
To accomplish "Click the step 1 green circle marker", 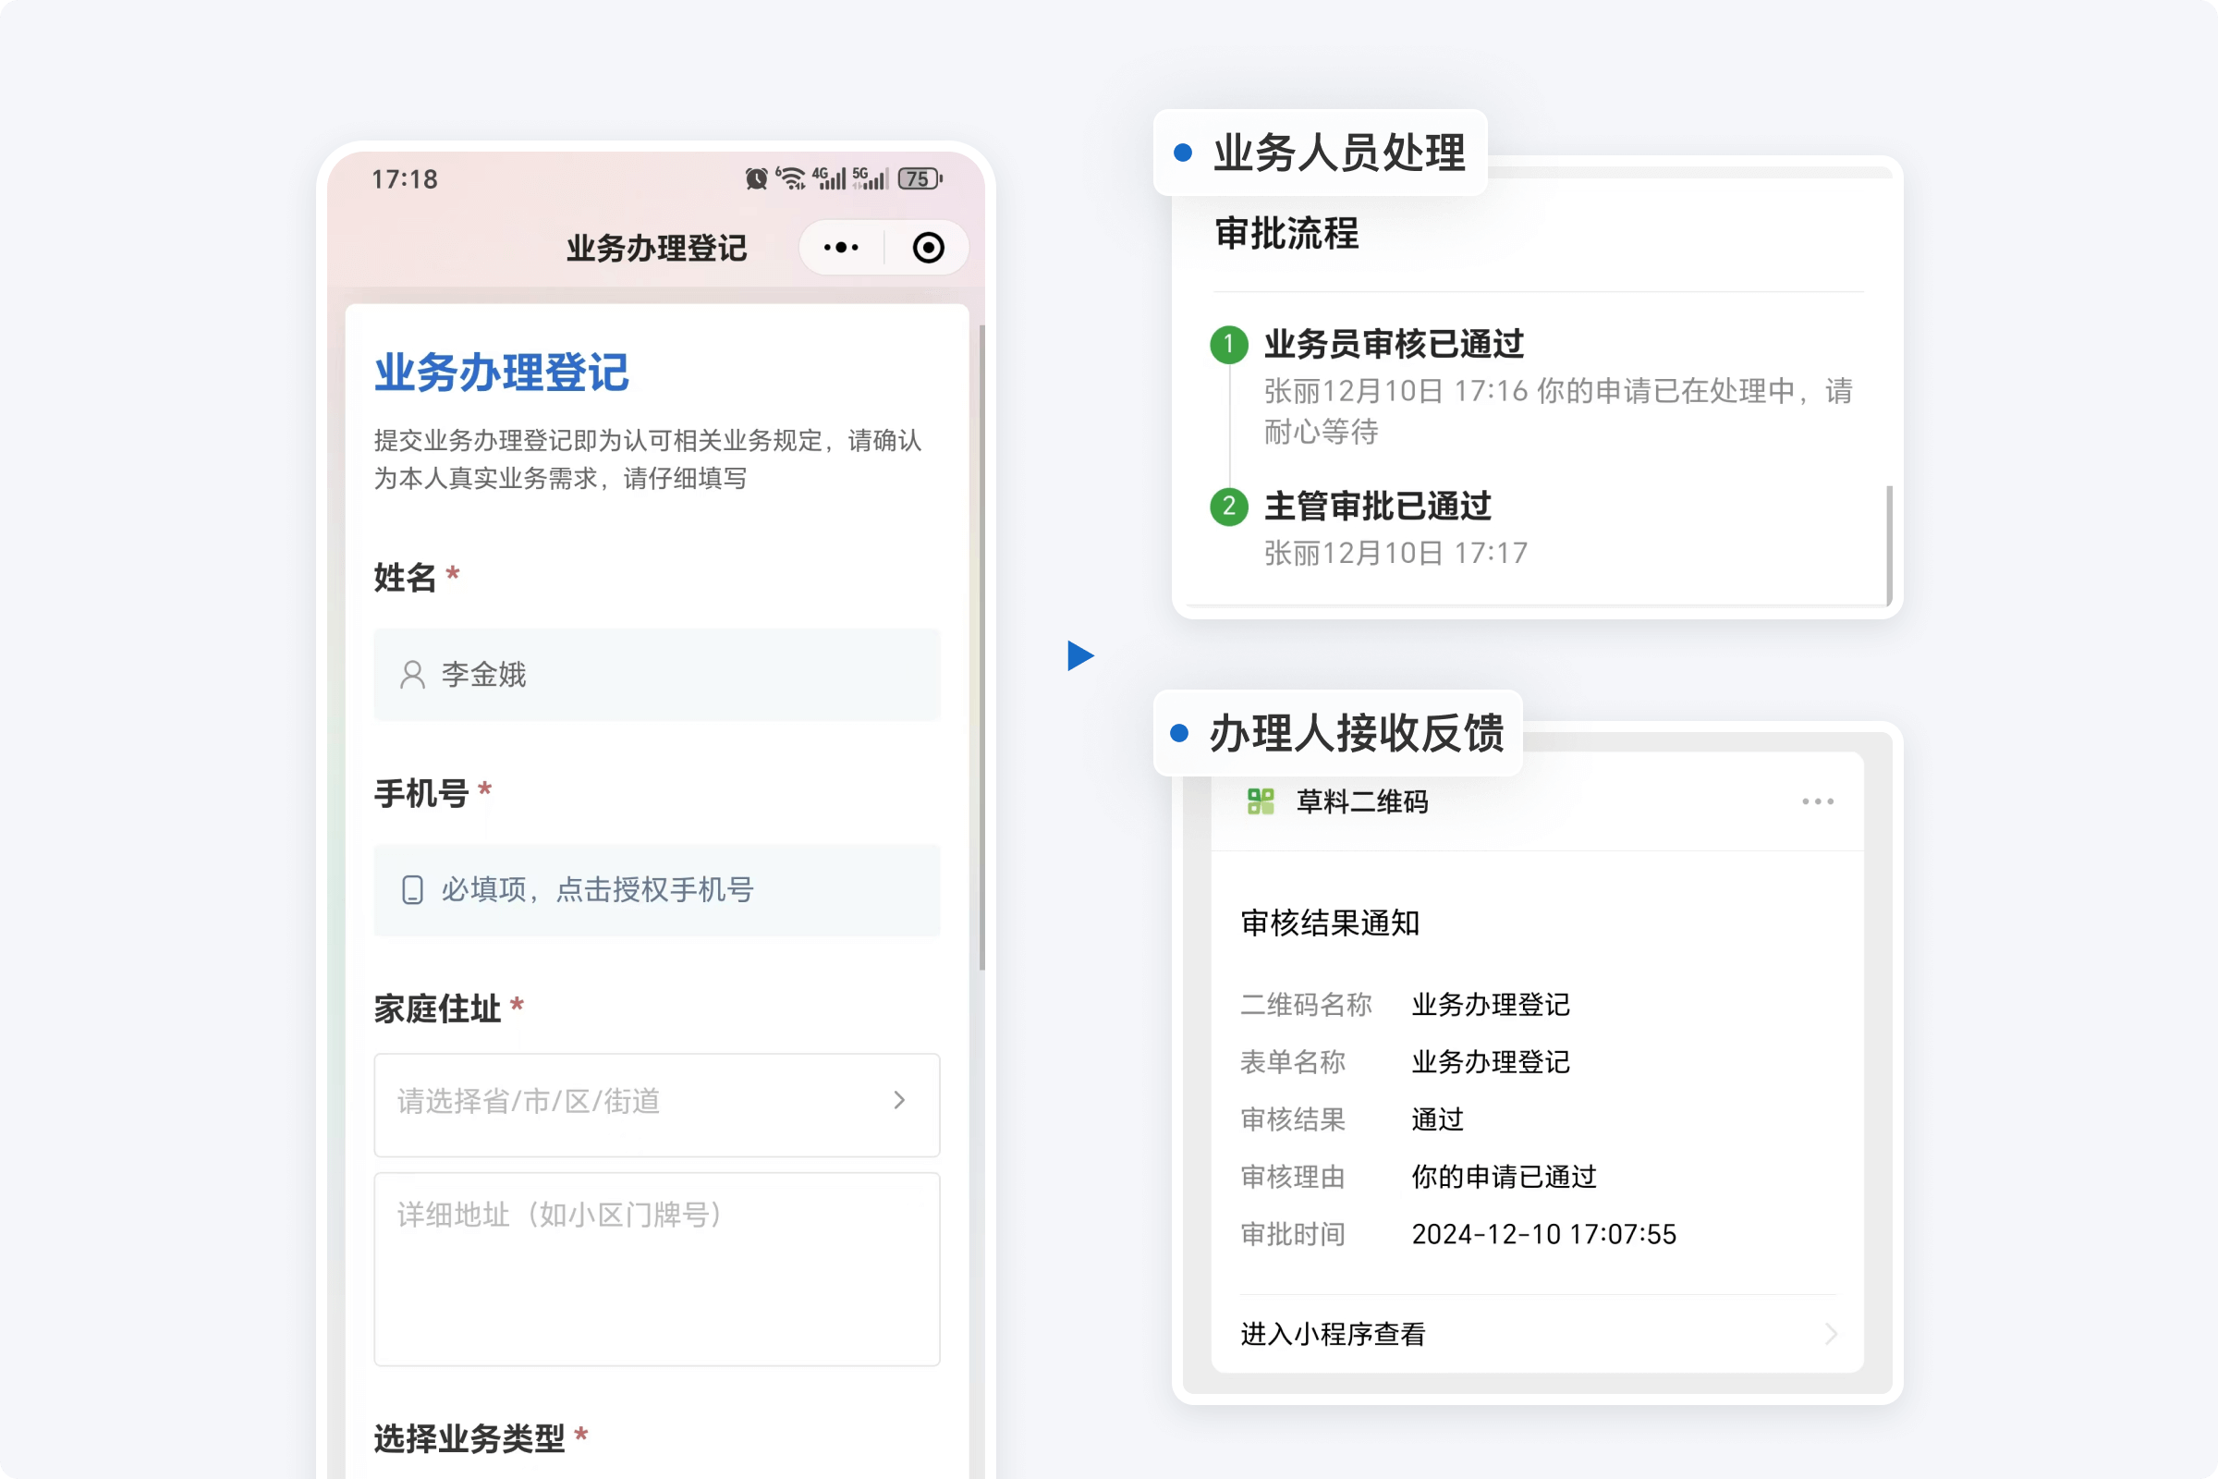I will click(x=1229, y=344).
